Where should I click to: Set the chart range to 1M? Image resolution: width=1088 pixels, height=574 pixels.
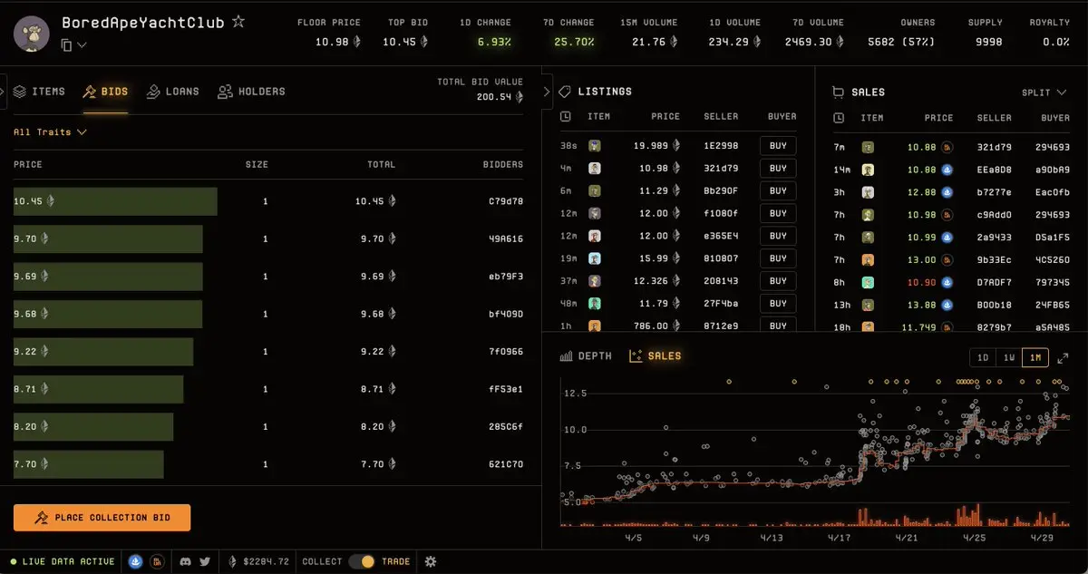1035,358
